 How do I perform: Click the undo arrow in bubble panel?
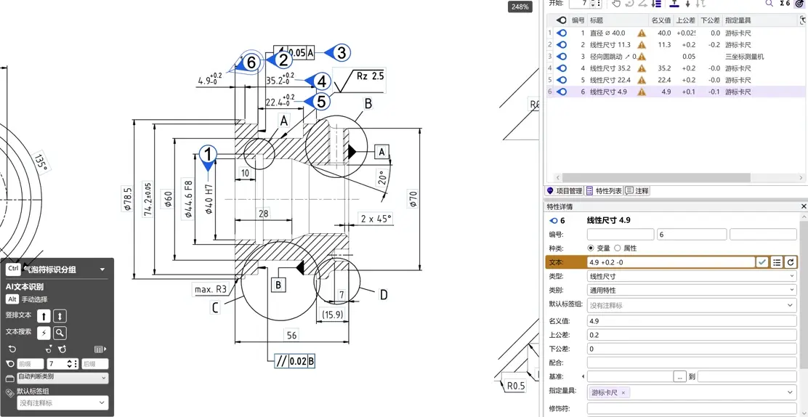tap(12, 349)
